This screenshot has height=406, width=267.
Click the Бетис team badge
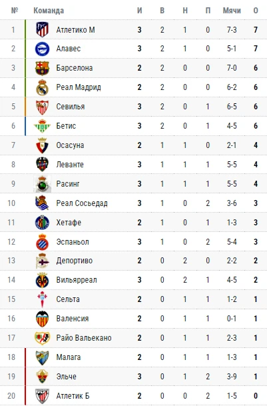coord(42,126)
